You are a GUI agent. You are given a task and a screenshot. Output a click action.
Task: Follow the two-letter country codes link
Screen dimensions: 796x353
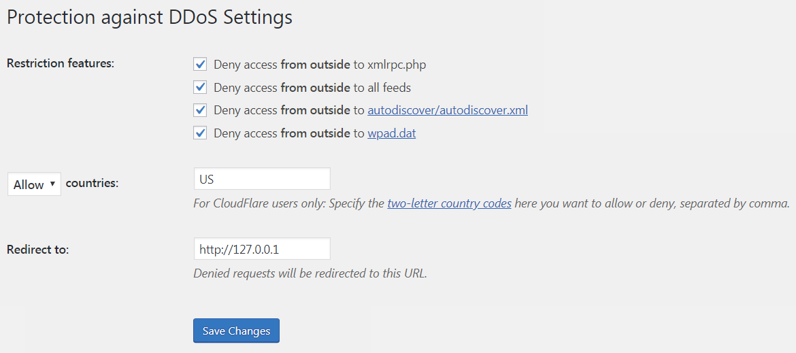coord(449,204)
